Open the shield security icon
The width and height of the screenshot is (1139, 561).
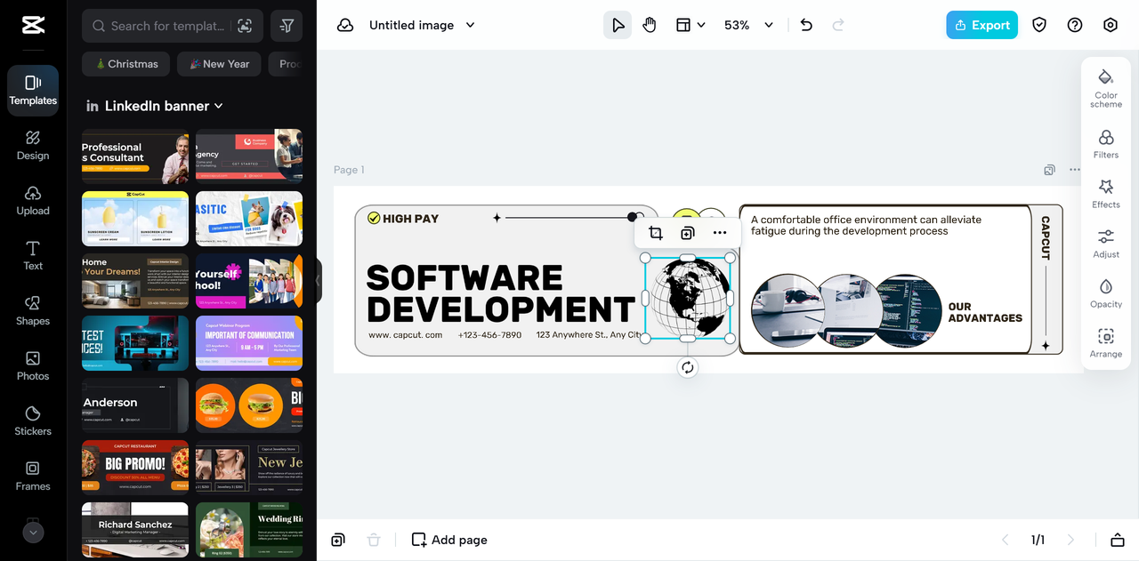(1039, 25)
